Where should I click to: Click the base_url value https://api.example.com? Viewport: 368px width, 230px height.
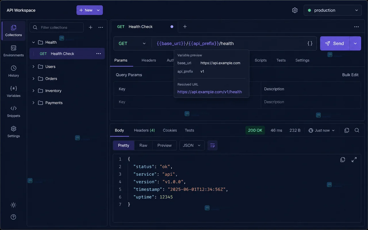[220, 63]
